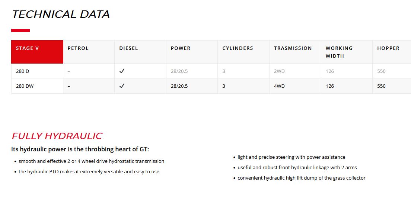This screenshot has width=411, height=206.
Task: Click the POWER column header
Action: 181,48
